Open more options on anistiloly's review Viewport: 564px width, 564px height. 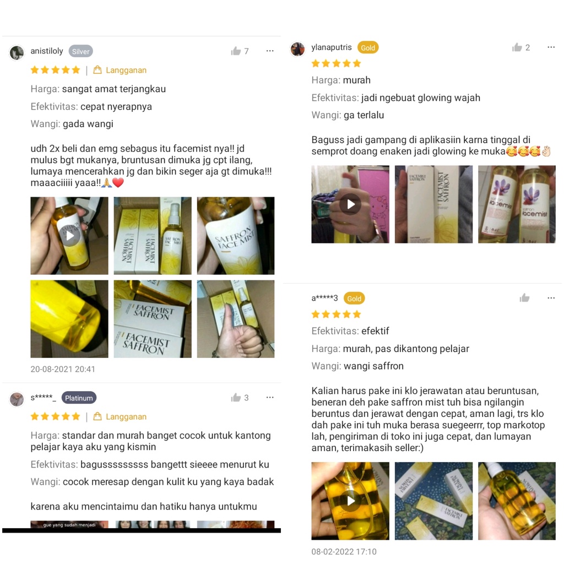click(x=270, y=51)
